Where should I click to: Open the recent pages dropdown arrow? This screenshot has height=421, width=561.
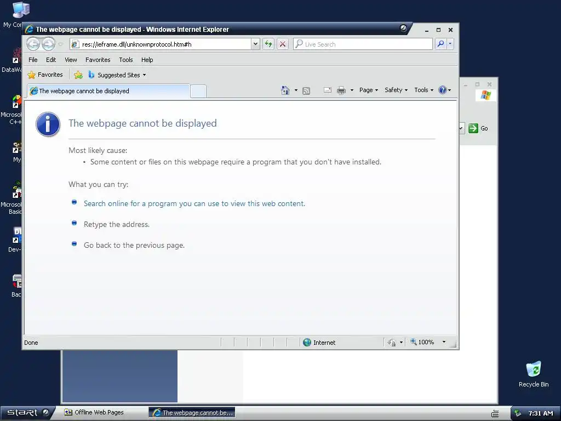pos(60,44)
